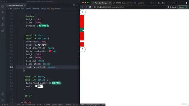Click the previous page chevron button
The height and width of the screenshot is (106, 189).
pyautogui.click(x=83, y=12)
